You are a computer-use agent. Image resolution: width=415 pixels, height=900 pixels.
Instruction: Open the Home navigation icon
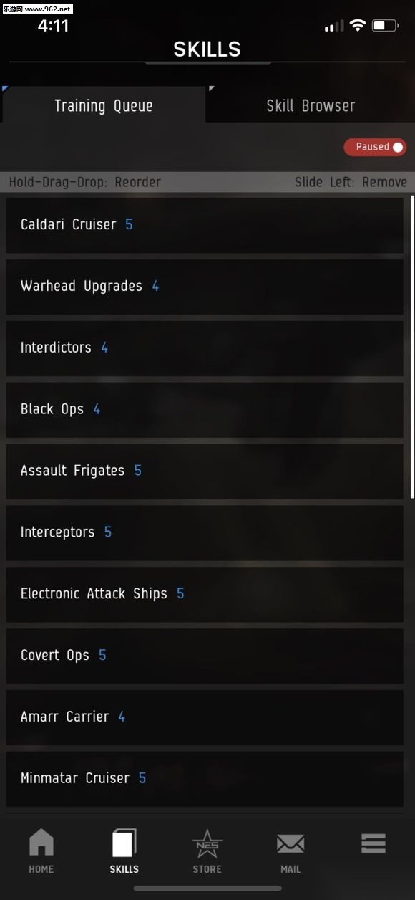[41, 843]
